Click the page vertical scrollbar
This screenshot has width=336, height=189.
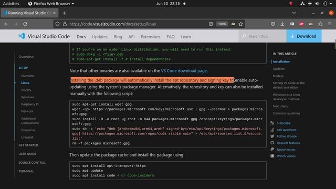335,44
